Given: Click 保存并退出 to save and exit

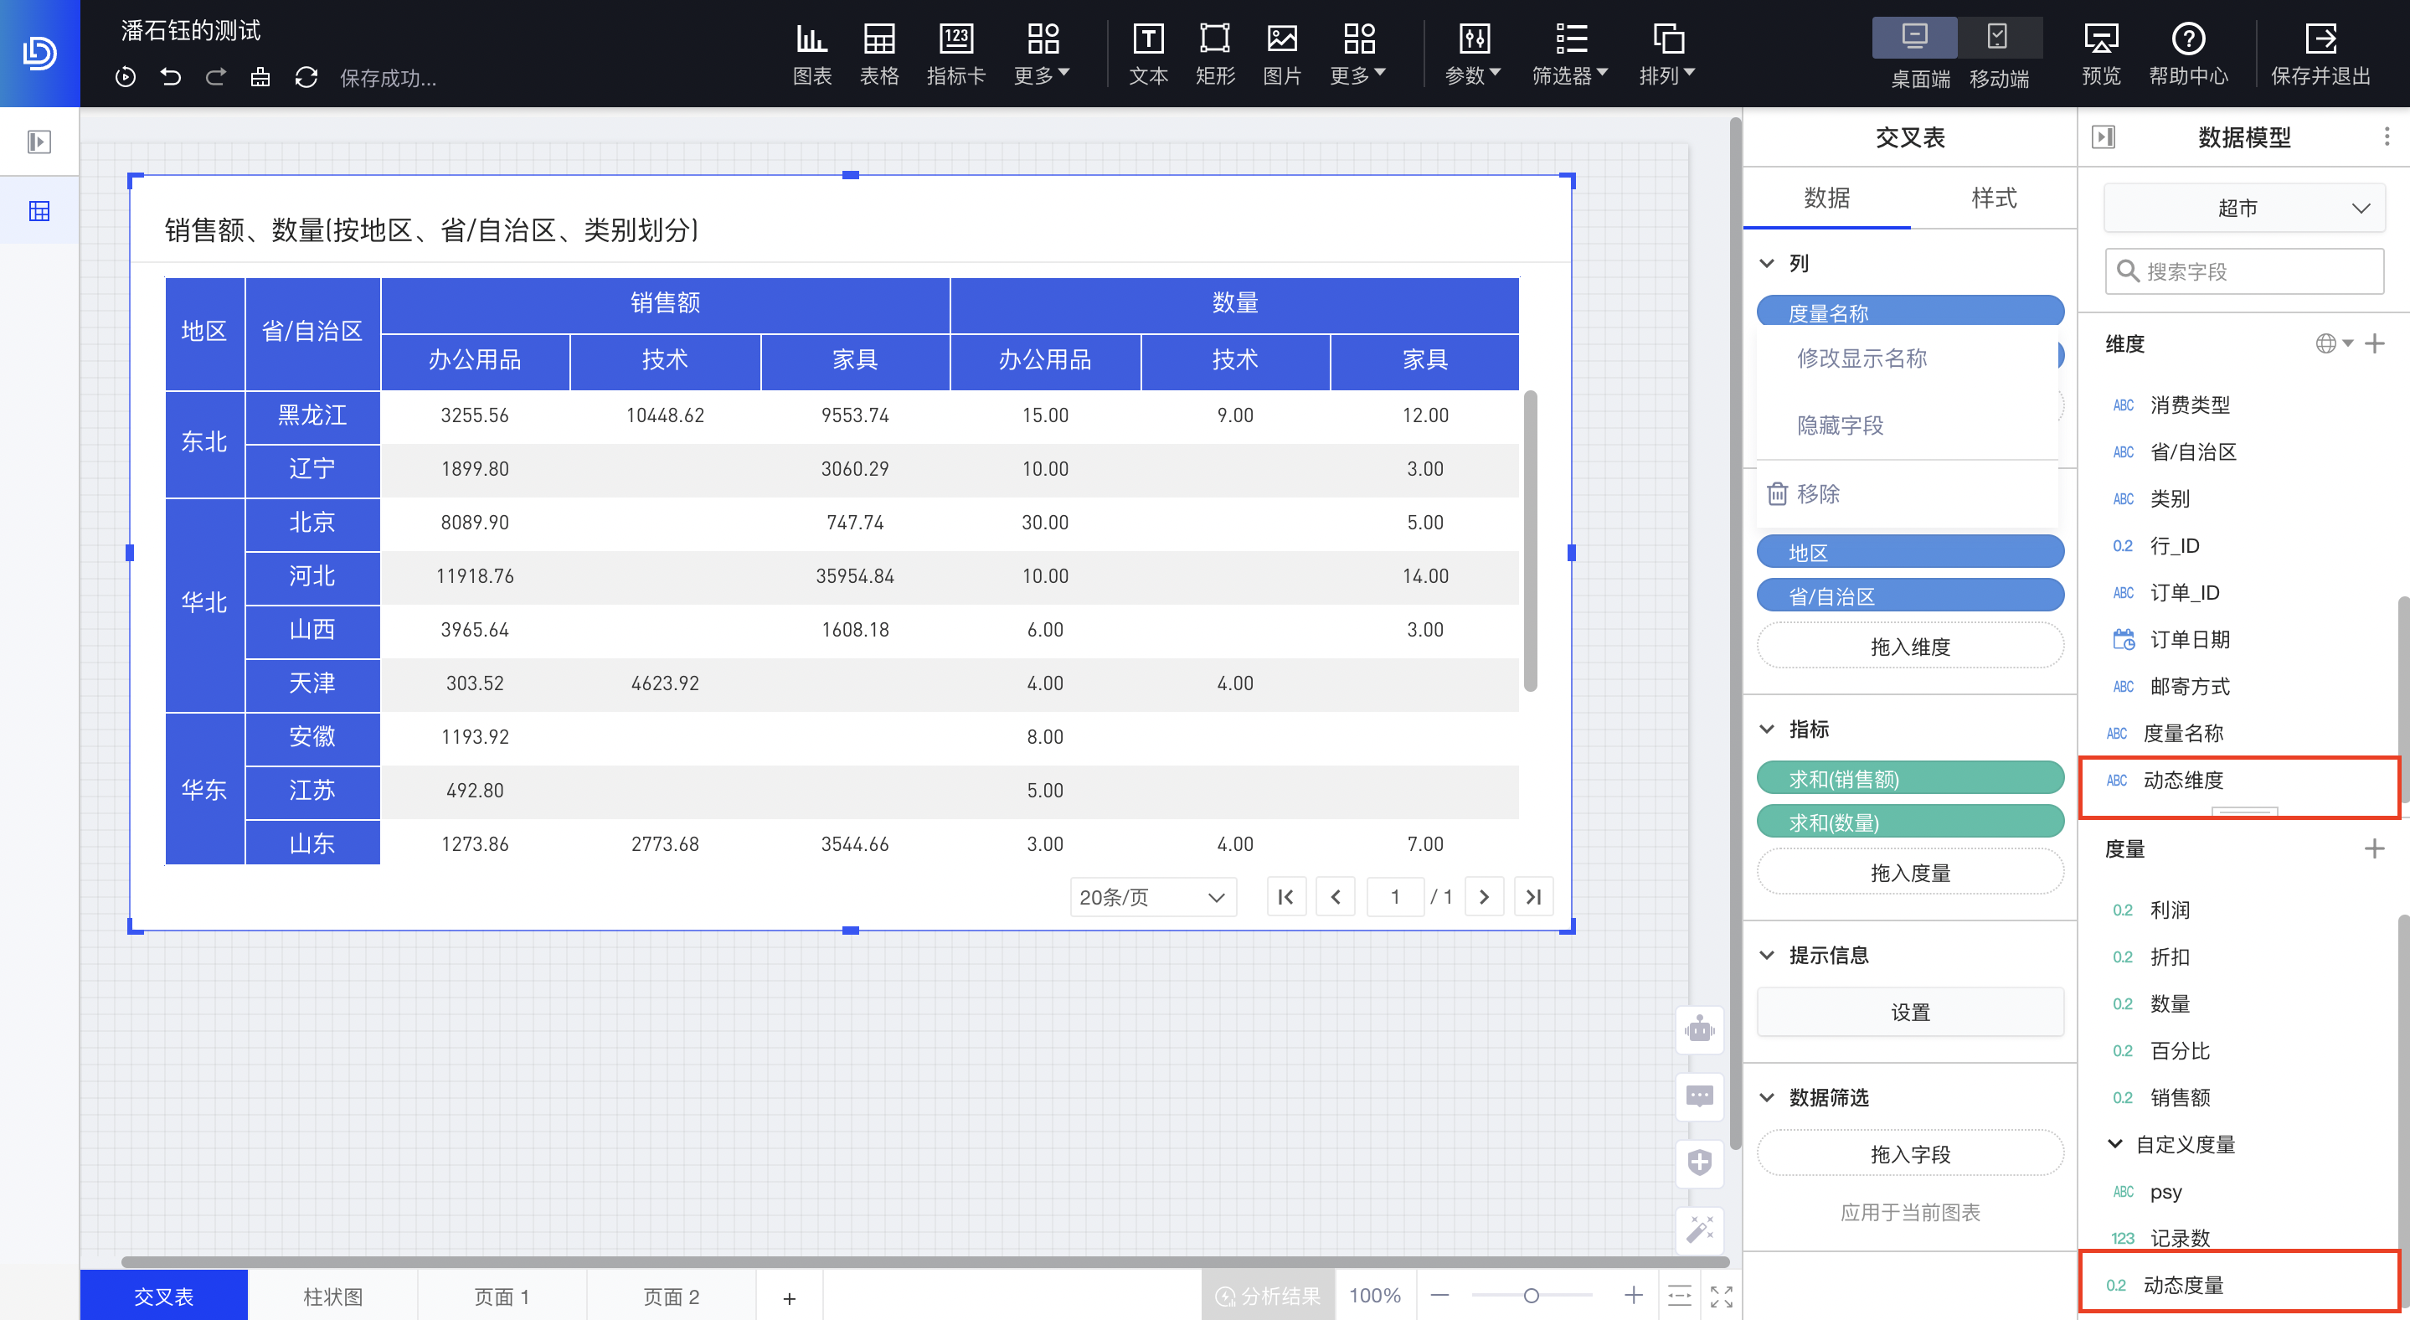Looking at the screenshot, I should coord(2320,54).
